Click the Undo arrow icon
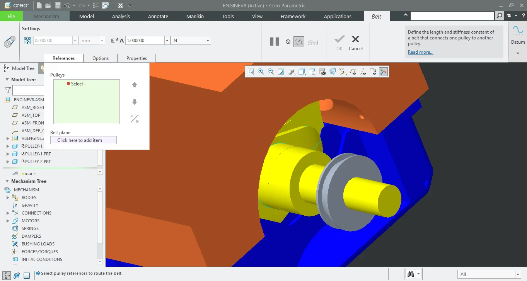527x281 pixels. point(67,5)
